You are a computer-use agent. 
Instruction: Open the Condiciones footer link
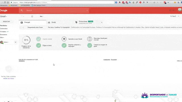click(x=107, y=59)
